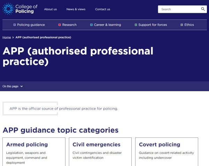Click the grey square beside Ethics
The width and height of the screenshot is (209, 166).
[182, 25]
